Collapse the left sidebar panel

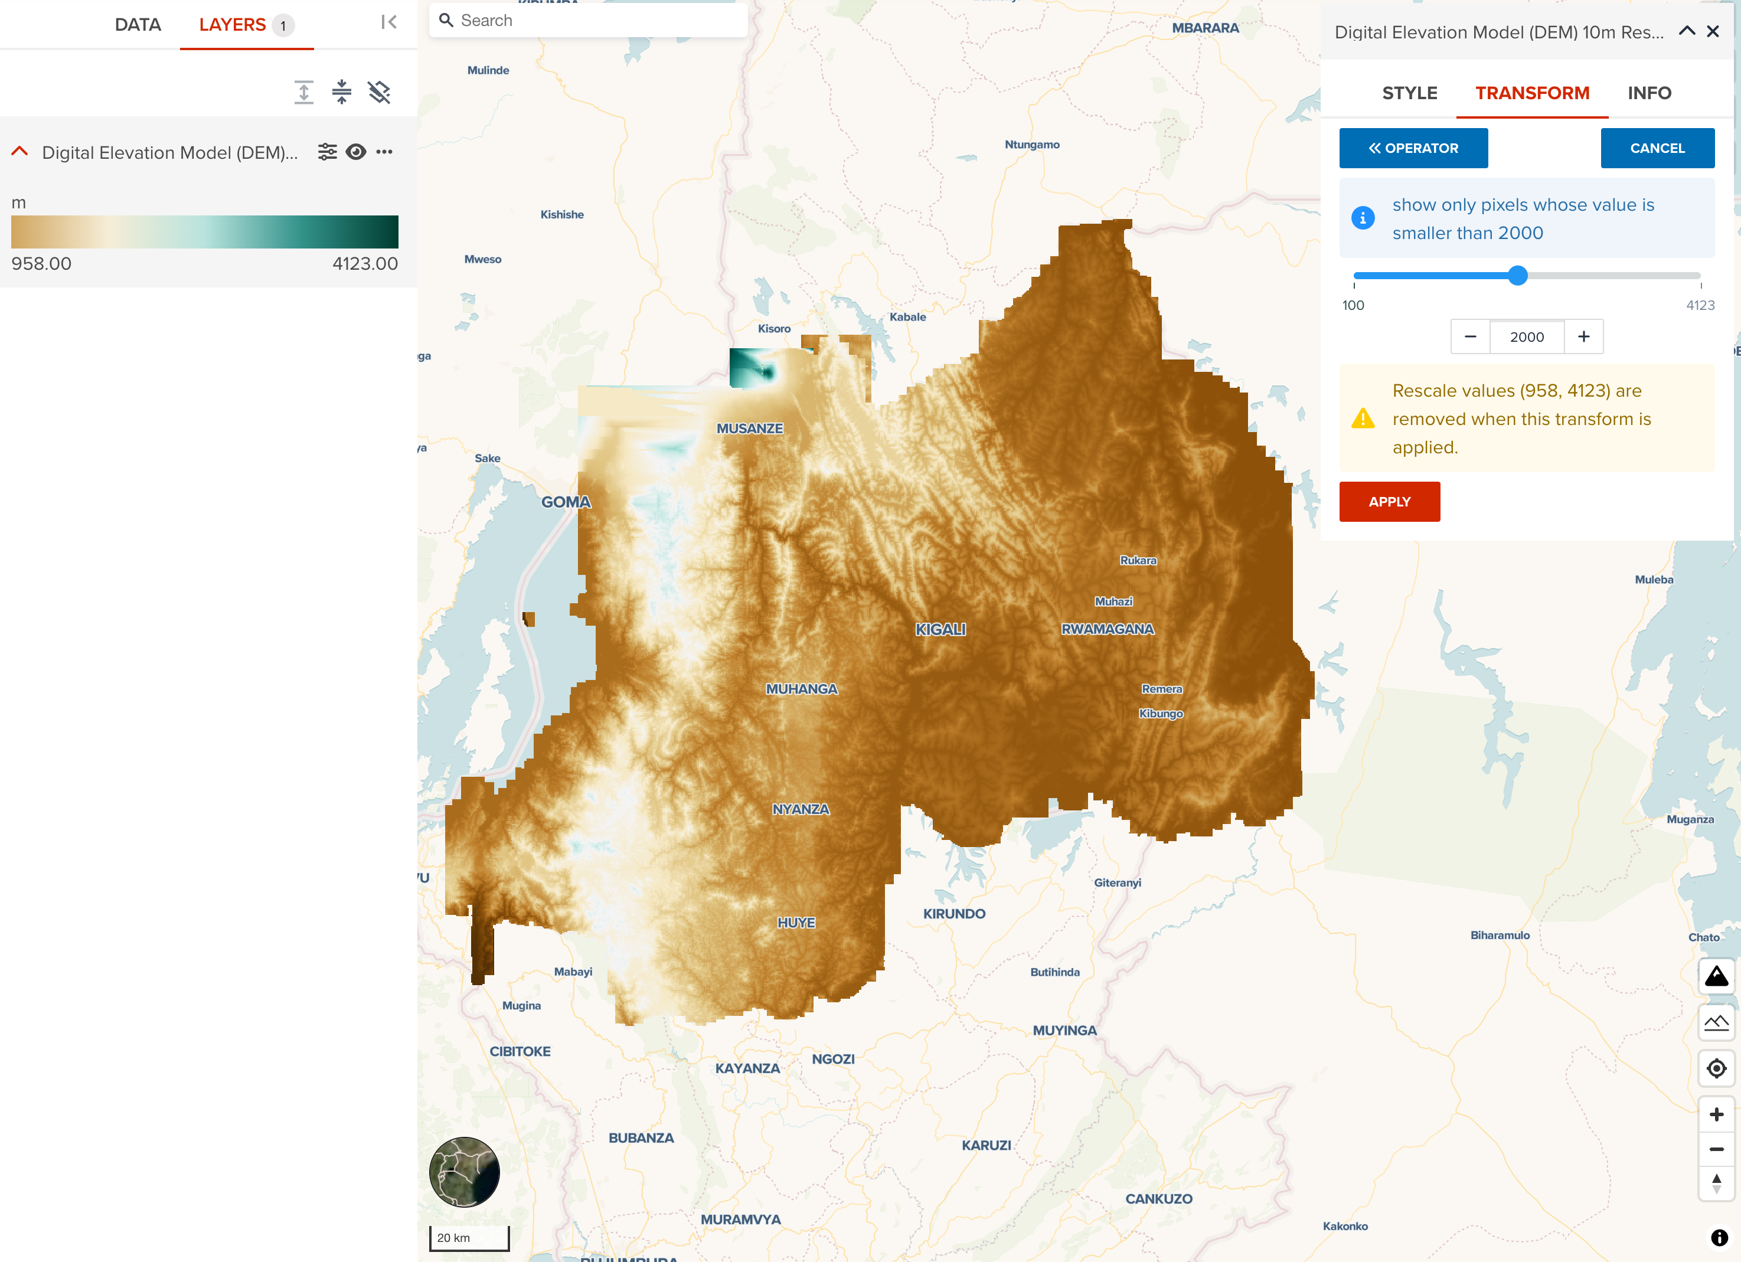pos(389,22)
